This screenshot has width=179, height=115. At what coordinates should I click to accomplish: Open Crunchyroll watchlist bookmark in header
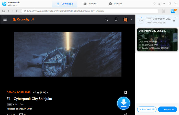coord(116,19)
